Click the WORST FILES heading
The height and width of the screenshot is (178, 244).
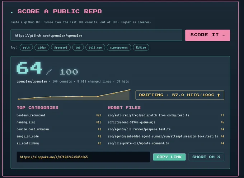[124, 107]
